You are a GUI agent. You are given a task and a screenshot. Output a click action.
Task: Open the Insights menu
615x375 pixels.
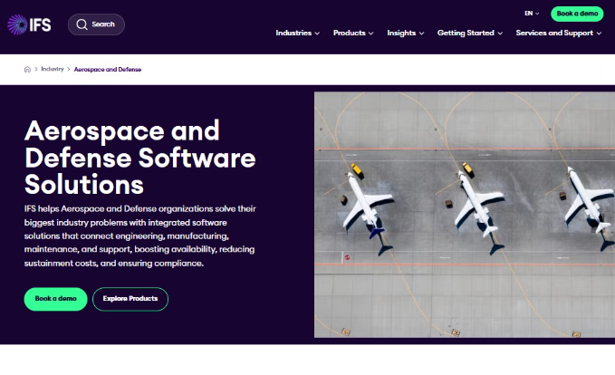pyautogui.click(x=406, y=33)
